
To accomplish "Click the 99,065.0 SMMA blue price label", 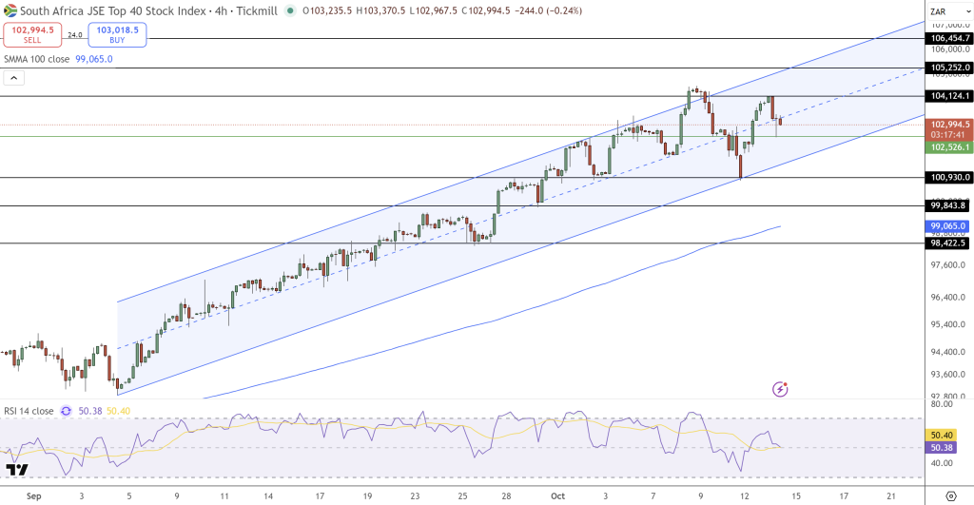I will [948, 226].
